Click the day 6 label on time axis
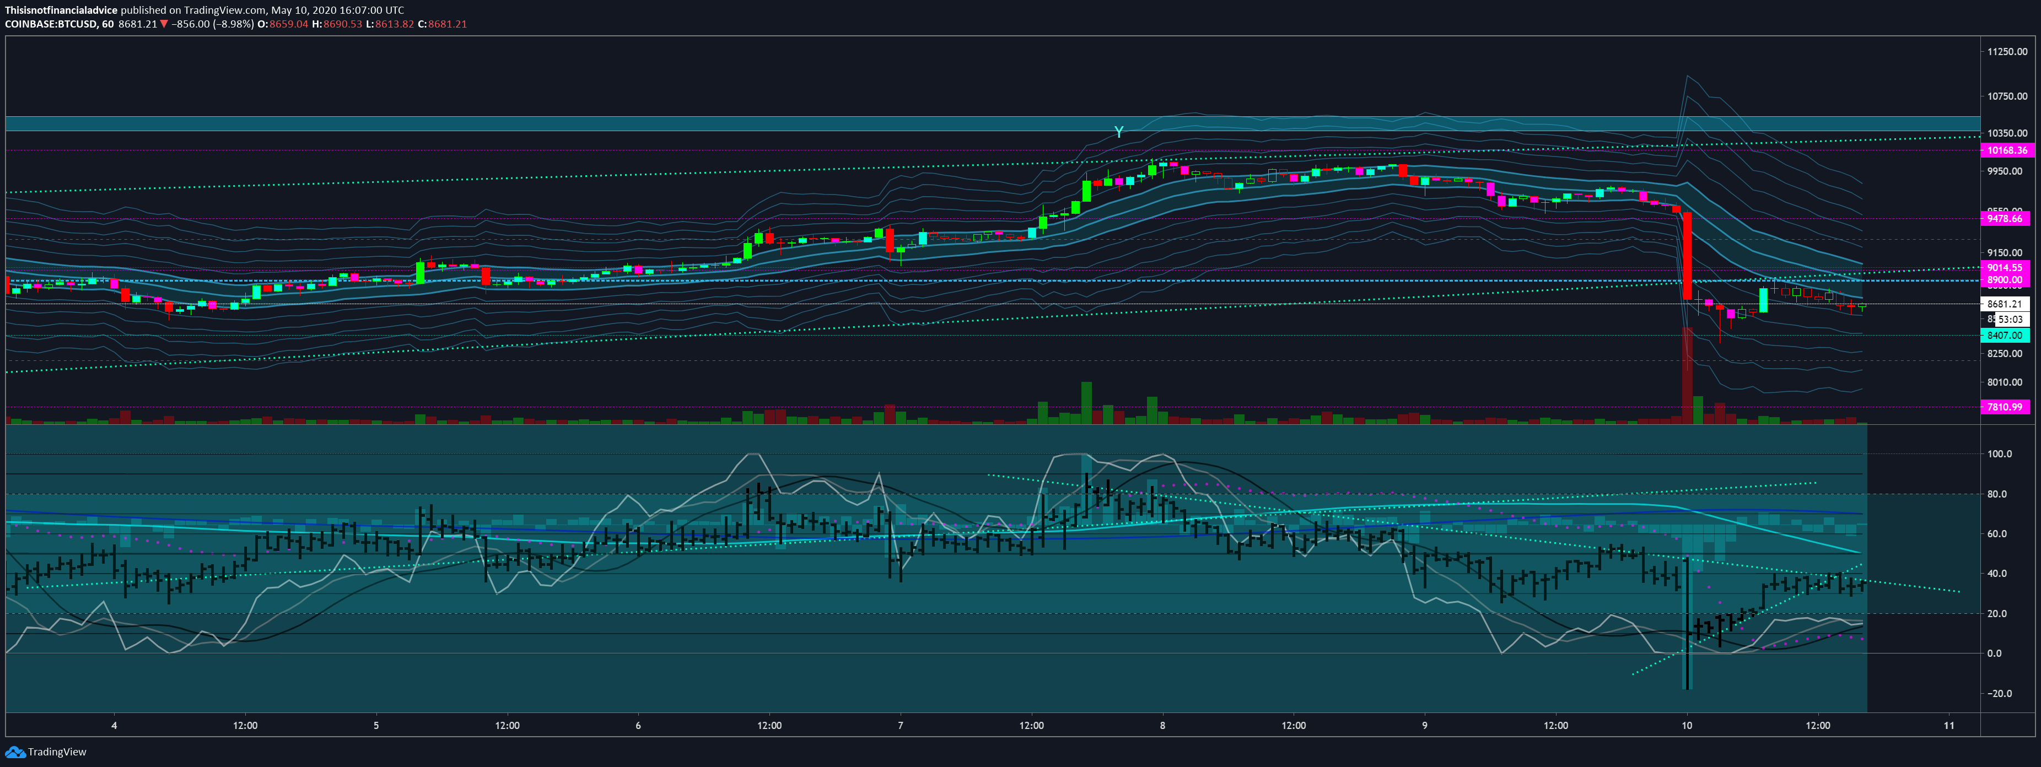Screen dimensions: 2041x767 [x=639, y=726]
